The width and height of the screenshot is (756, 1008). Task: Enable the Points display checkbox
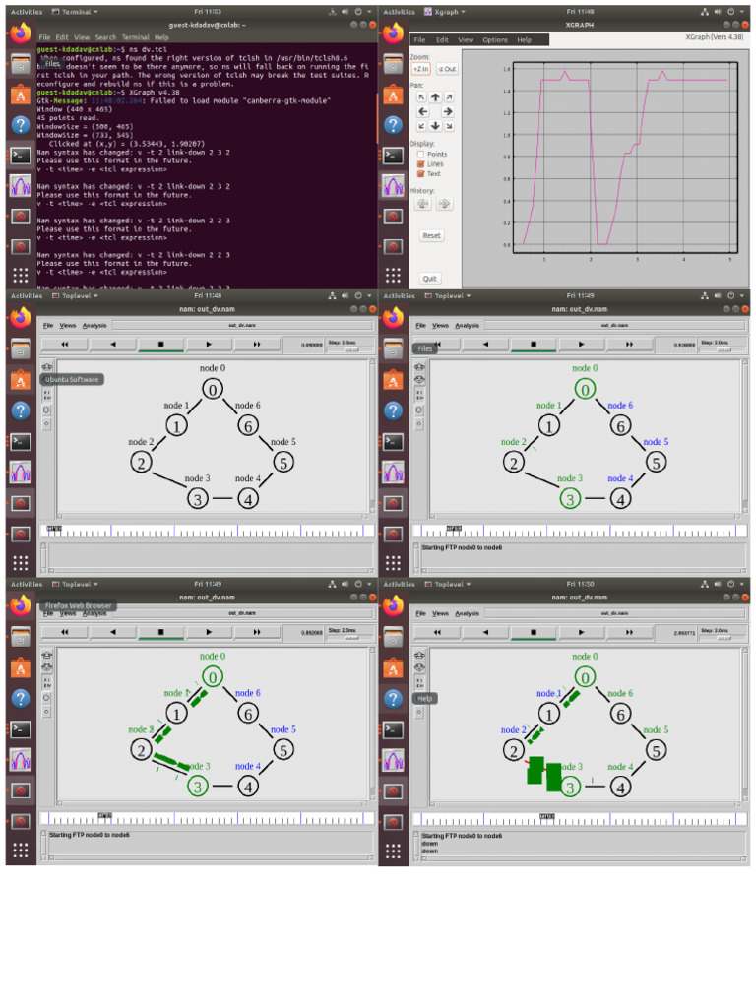[421, 155]
